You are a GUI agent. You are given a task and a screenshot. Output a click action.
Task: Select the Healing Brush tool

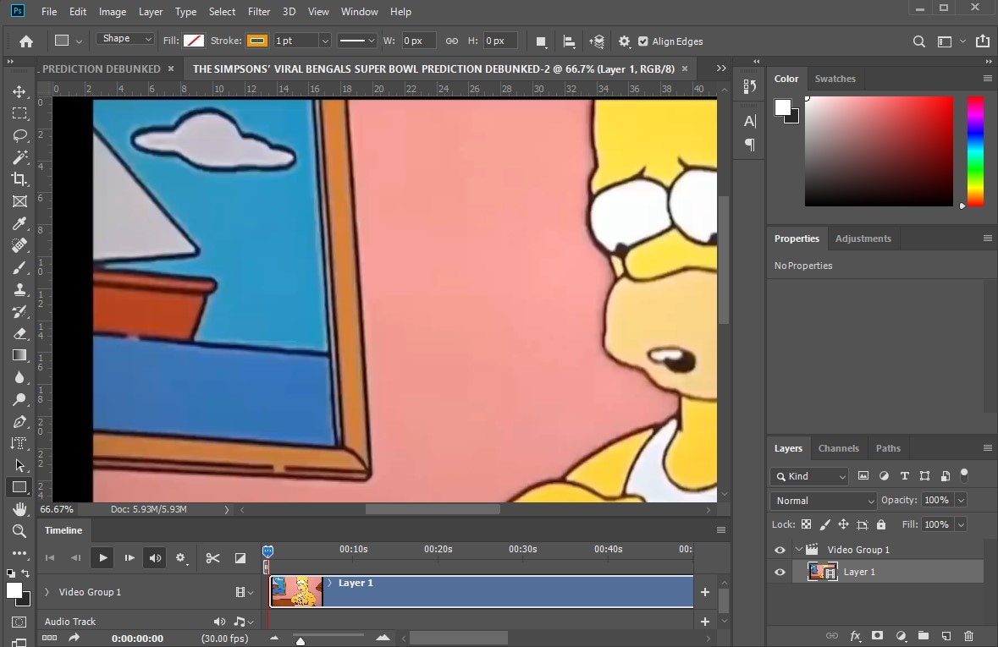[19, 245]
